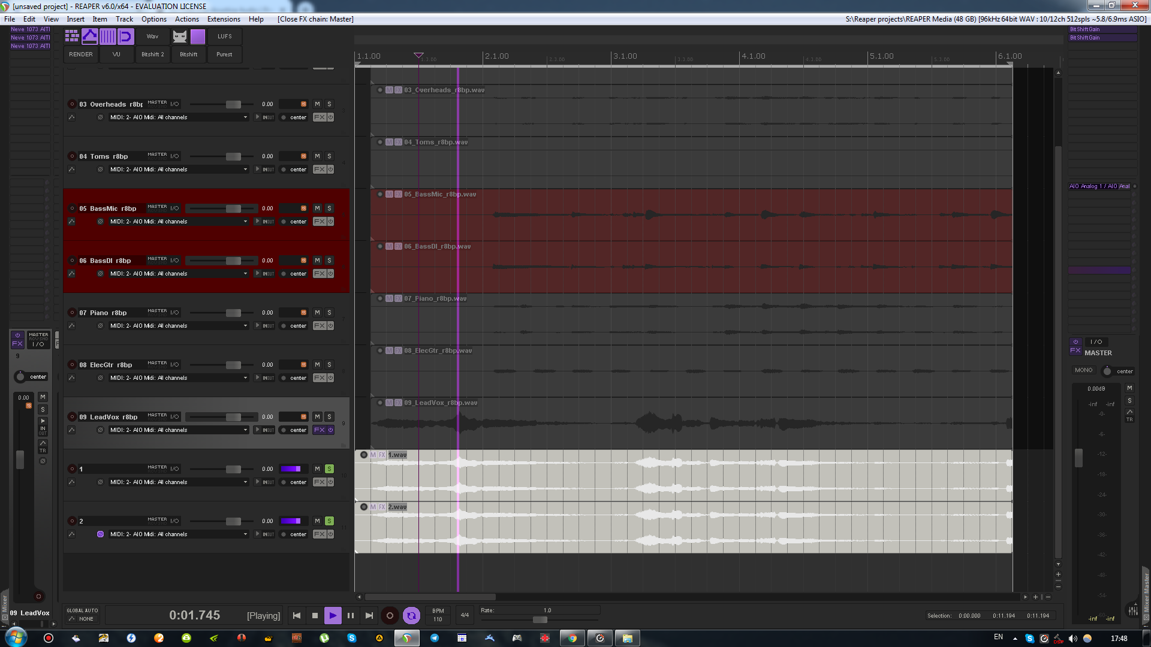This screenshot has height=647, width=1151.
Task: Solo the 05 BassMic track
Action: (329, 208)
